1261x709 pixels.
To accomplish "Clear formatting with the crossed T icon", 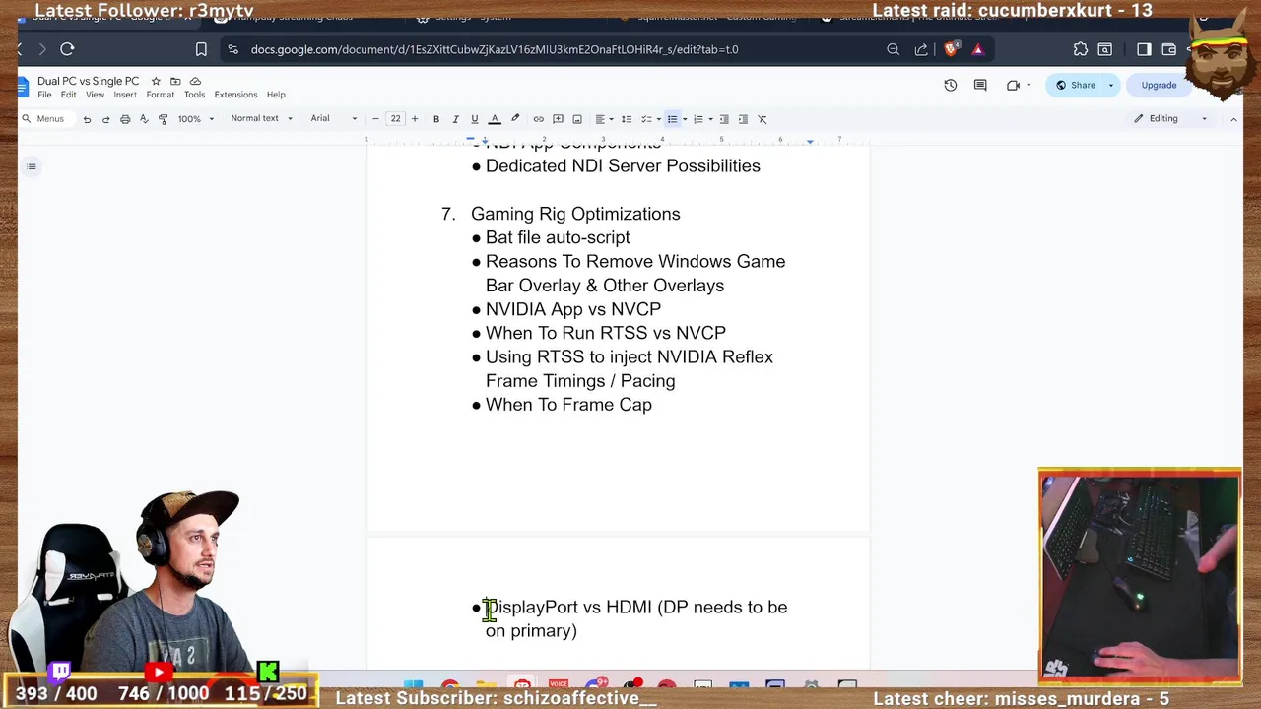I will click(762, 119).
